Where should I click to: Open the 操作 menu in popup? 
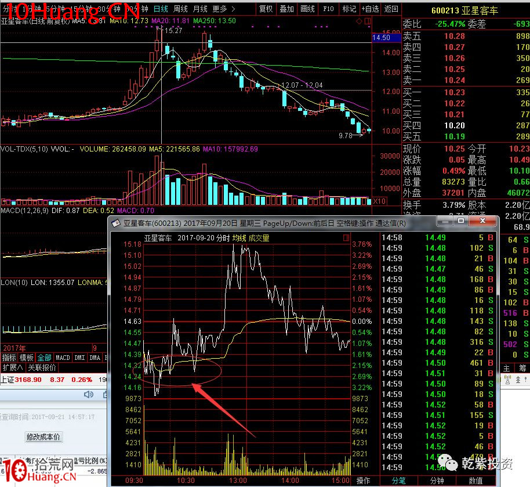(x=364, y=481)
